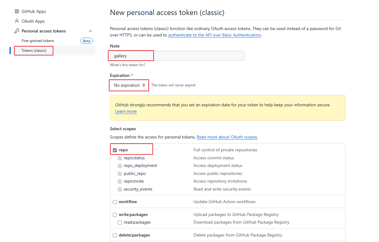Click the OAuth Apps person icon
The image size is (379, 242).
point(17,21)
